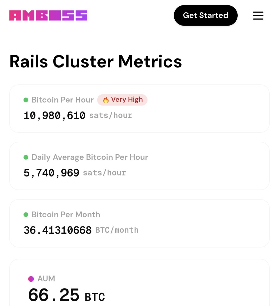
Task: Click green dot beside Daily Average Bitcoin
Action: tap(26, 157)
